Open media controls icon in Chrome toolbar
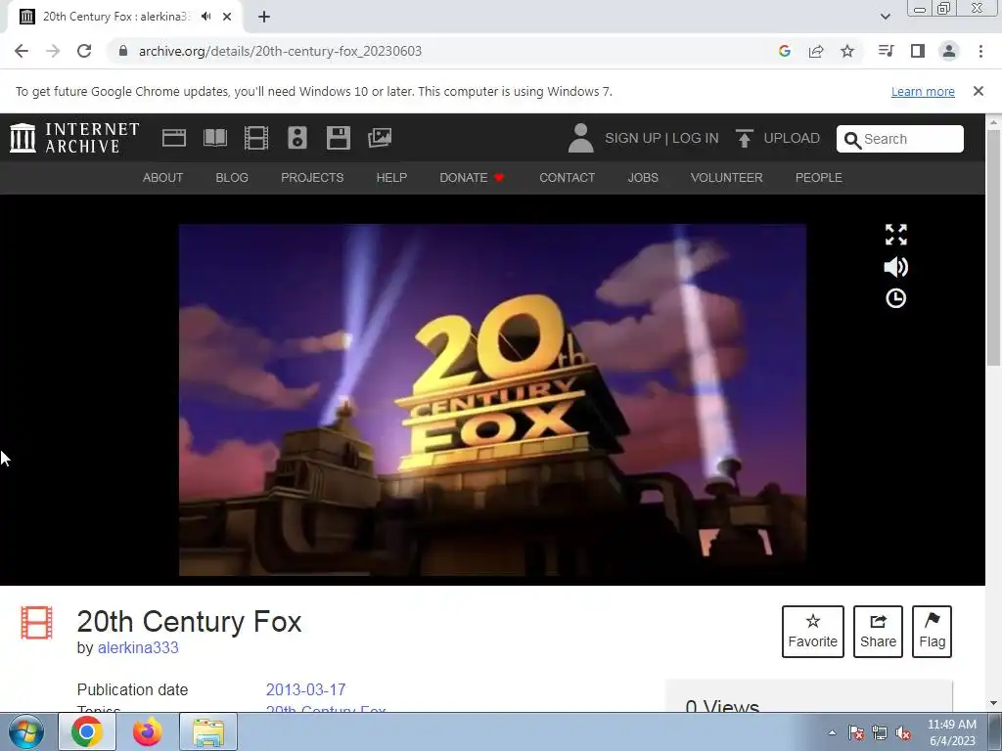This screenshot has height=751, width=1002. tap(886, 51)
